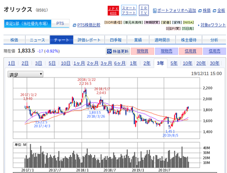The width and height of the screenshot is (227, 173).
Task: Click the calculator icon beside ポートフォリオへ追加
Action: pos(155,11)
